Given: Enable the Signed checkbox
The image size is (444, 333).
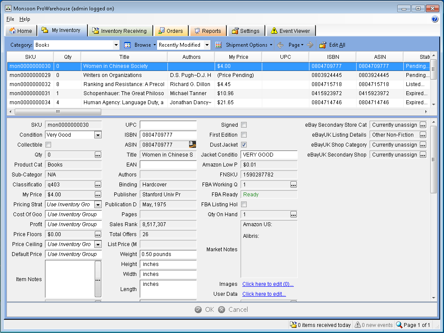Looking at the screenshot, I should [244, 125].
